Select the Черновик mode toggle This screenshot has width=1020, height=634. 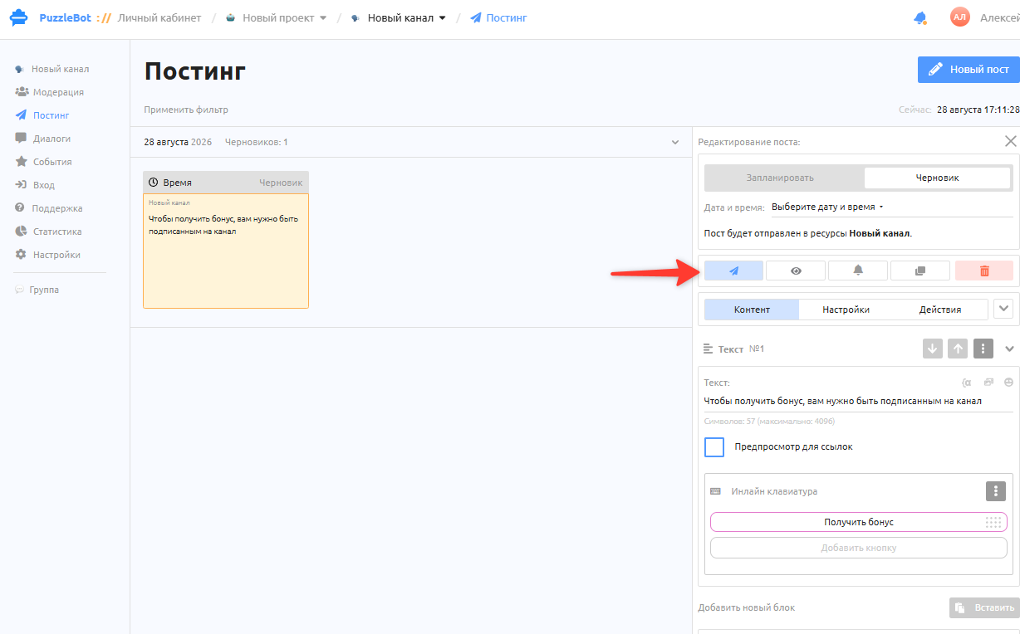[x=937, y=178]
